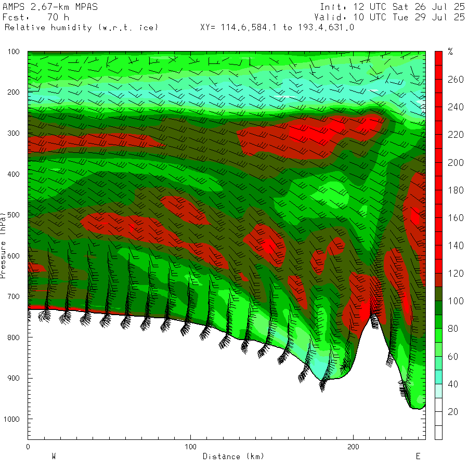This screenshot has height=468, width=468.
Task: Click the 60 colorbar value label
Action: click(x=453, y=356)
